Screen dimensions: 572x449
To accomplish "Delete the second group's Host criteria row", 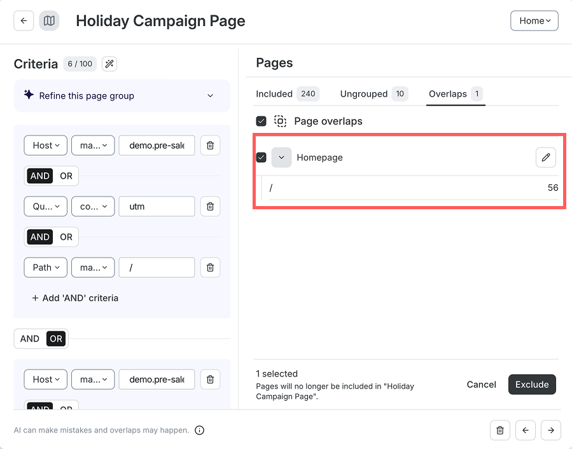I will (210, 379).
